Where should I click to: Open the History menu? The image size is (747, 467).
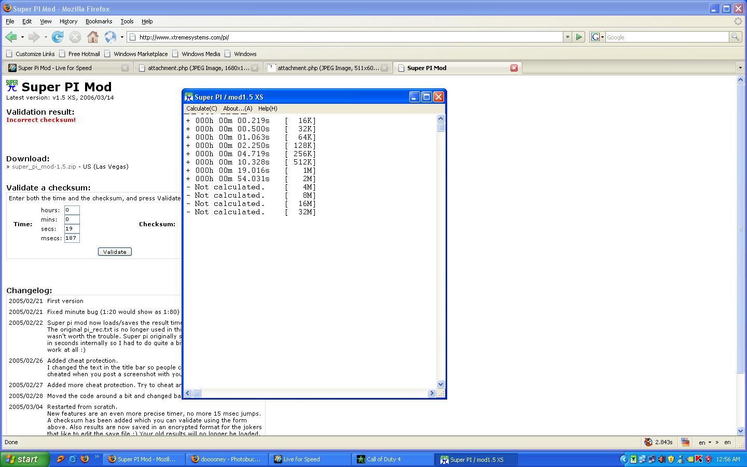pyautogui.click(x=68, y=21)
